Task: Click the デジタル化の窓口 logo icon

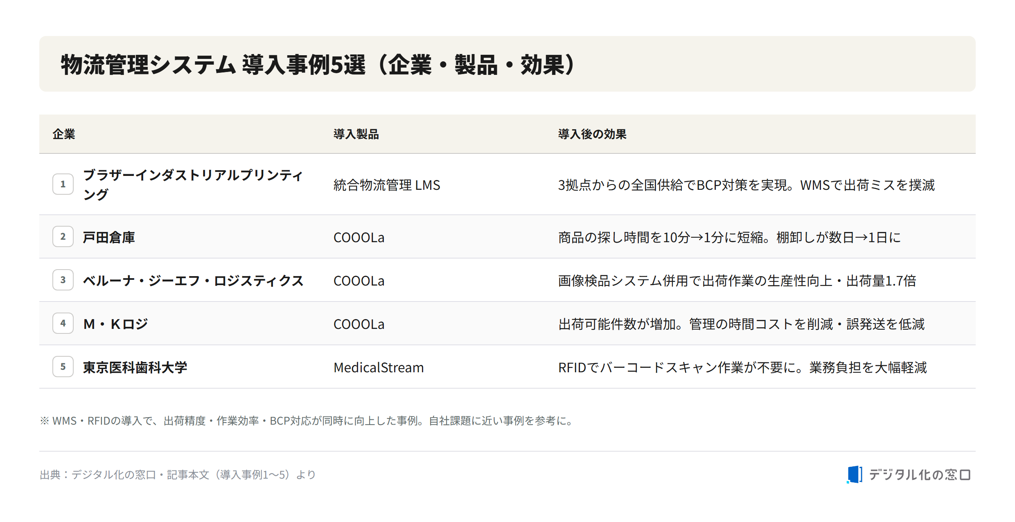Action: [855, 475]
